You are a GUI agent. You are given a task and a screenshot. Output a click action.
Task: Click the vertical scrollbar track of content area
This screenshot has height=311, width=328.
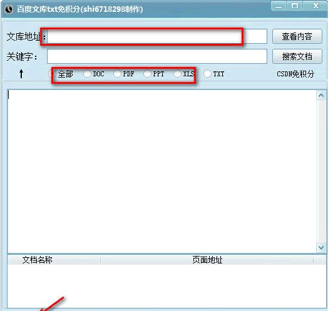[321, 171]
